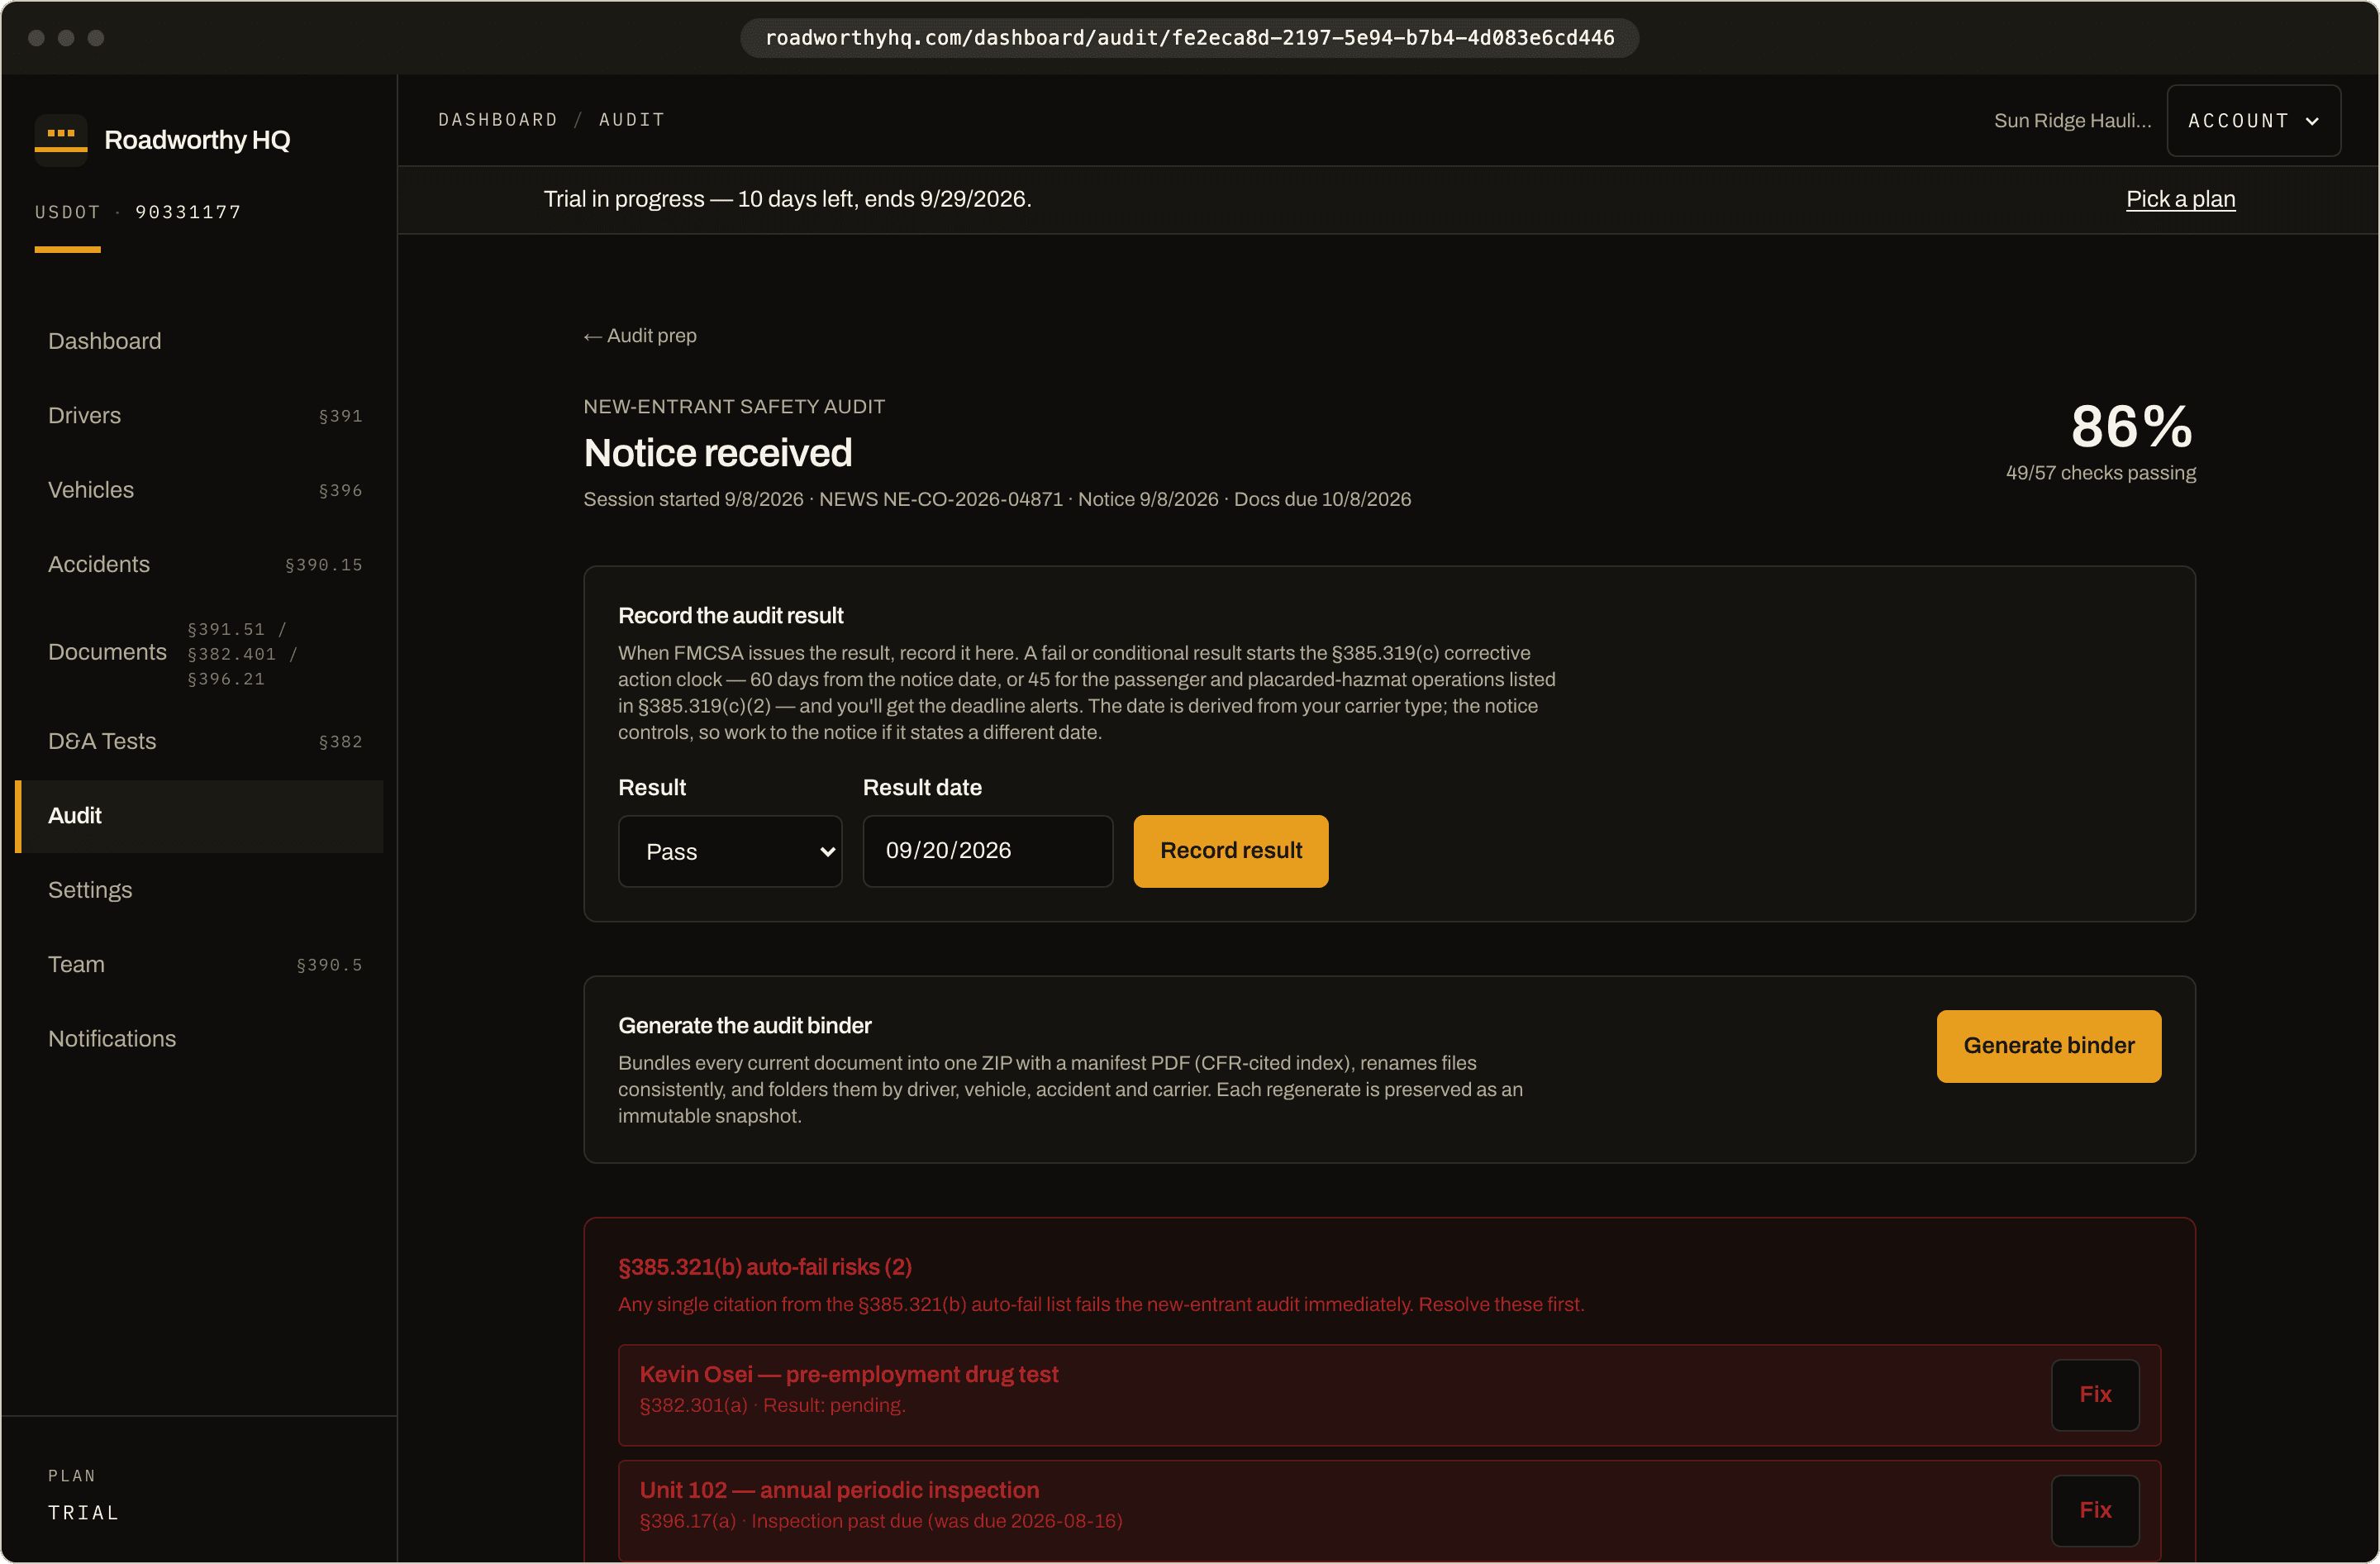Go to the Team page
The width and height of the screenshot is (2380, 1564).
[199, 965]
